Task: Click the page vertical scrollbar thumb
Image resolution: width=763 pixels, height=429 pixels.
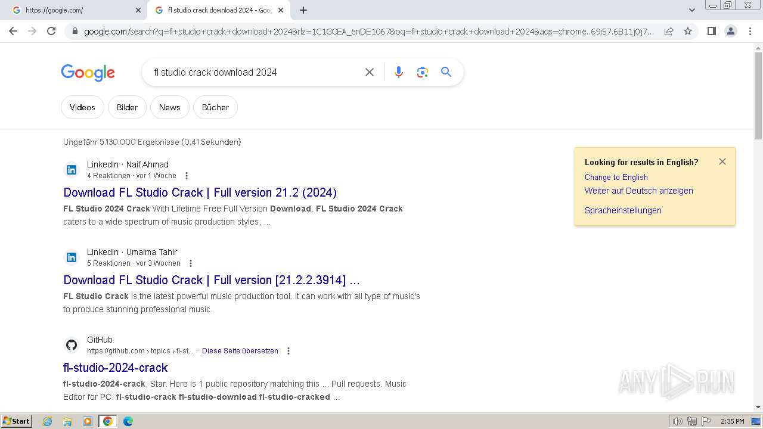Action: pos(758,95)
